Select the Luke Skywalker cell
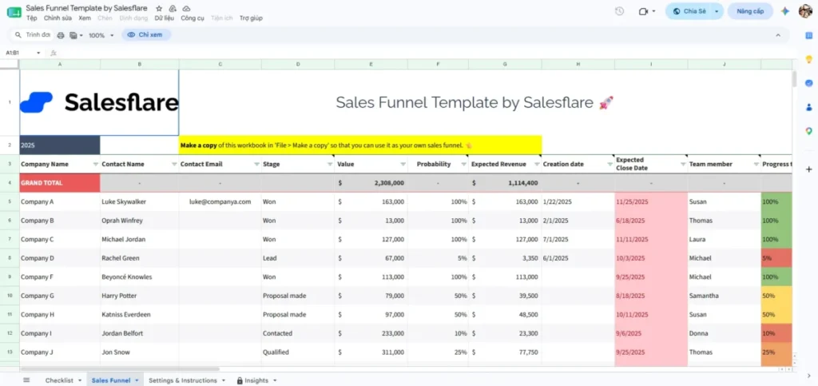Image resolution: width=818 pixels, height=386 pixels. pos(139,201)
